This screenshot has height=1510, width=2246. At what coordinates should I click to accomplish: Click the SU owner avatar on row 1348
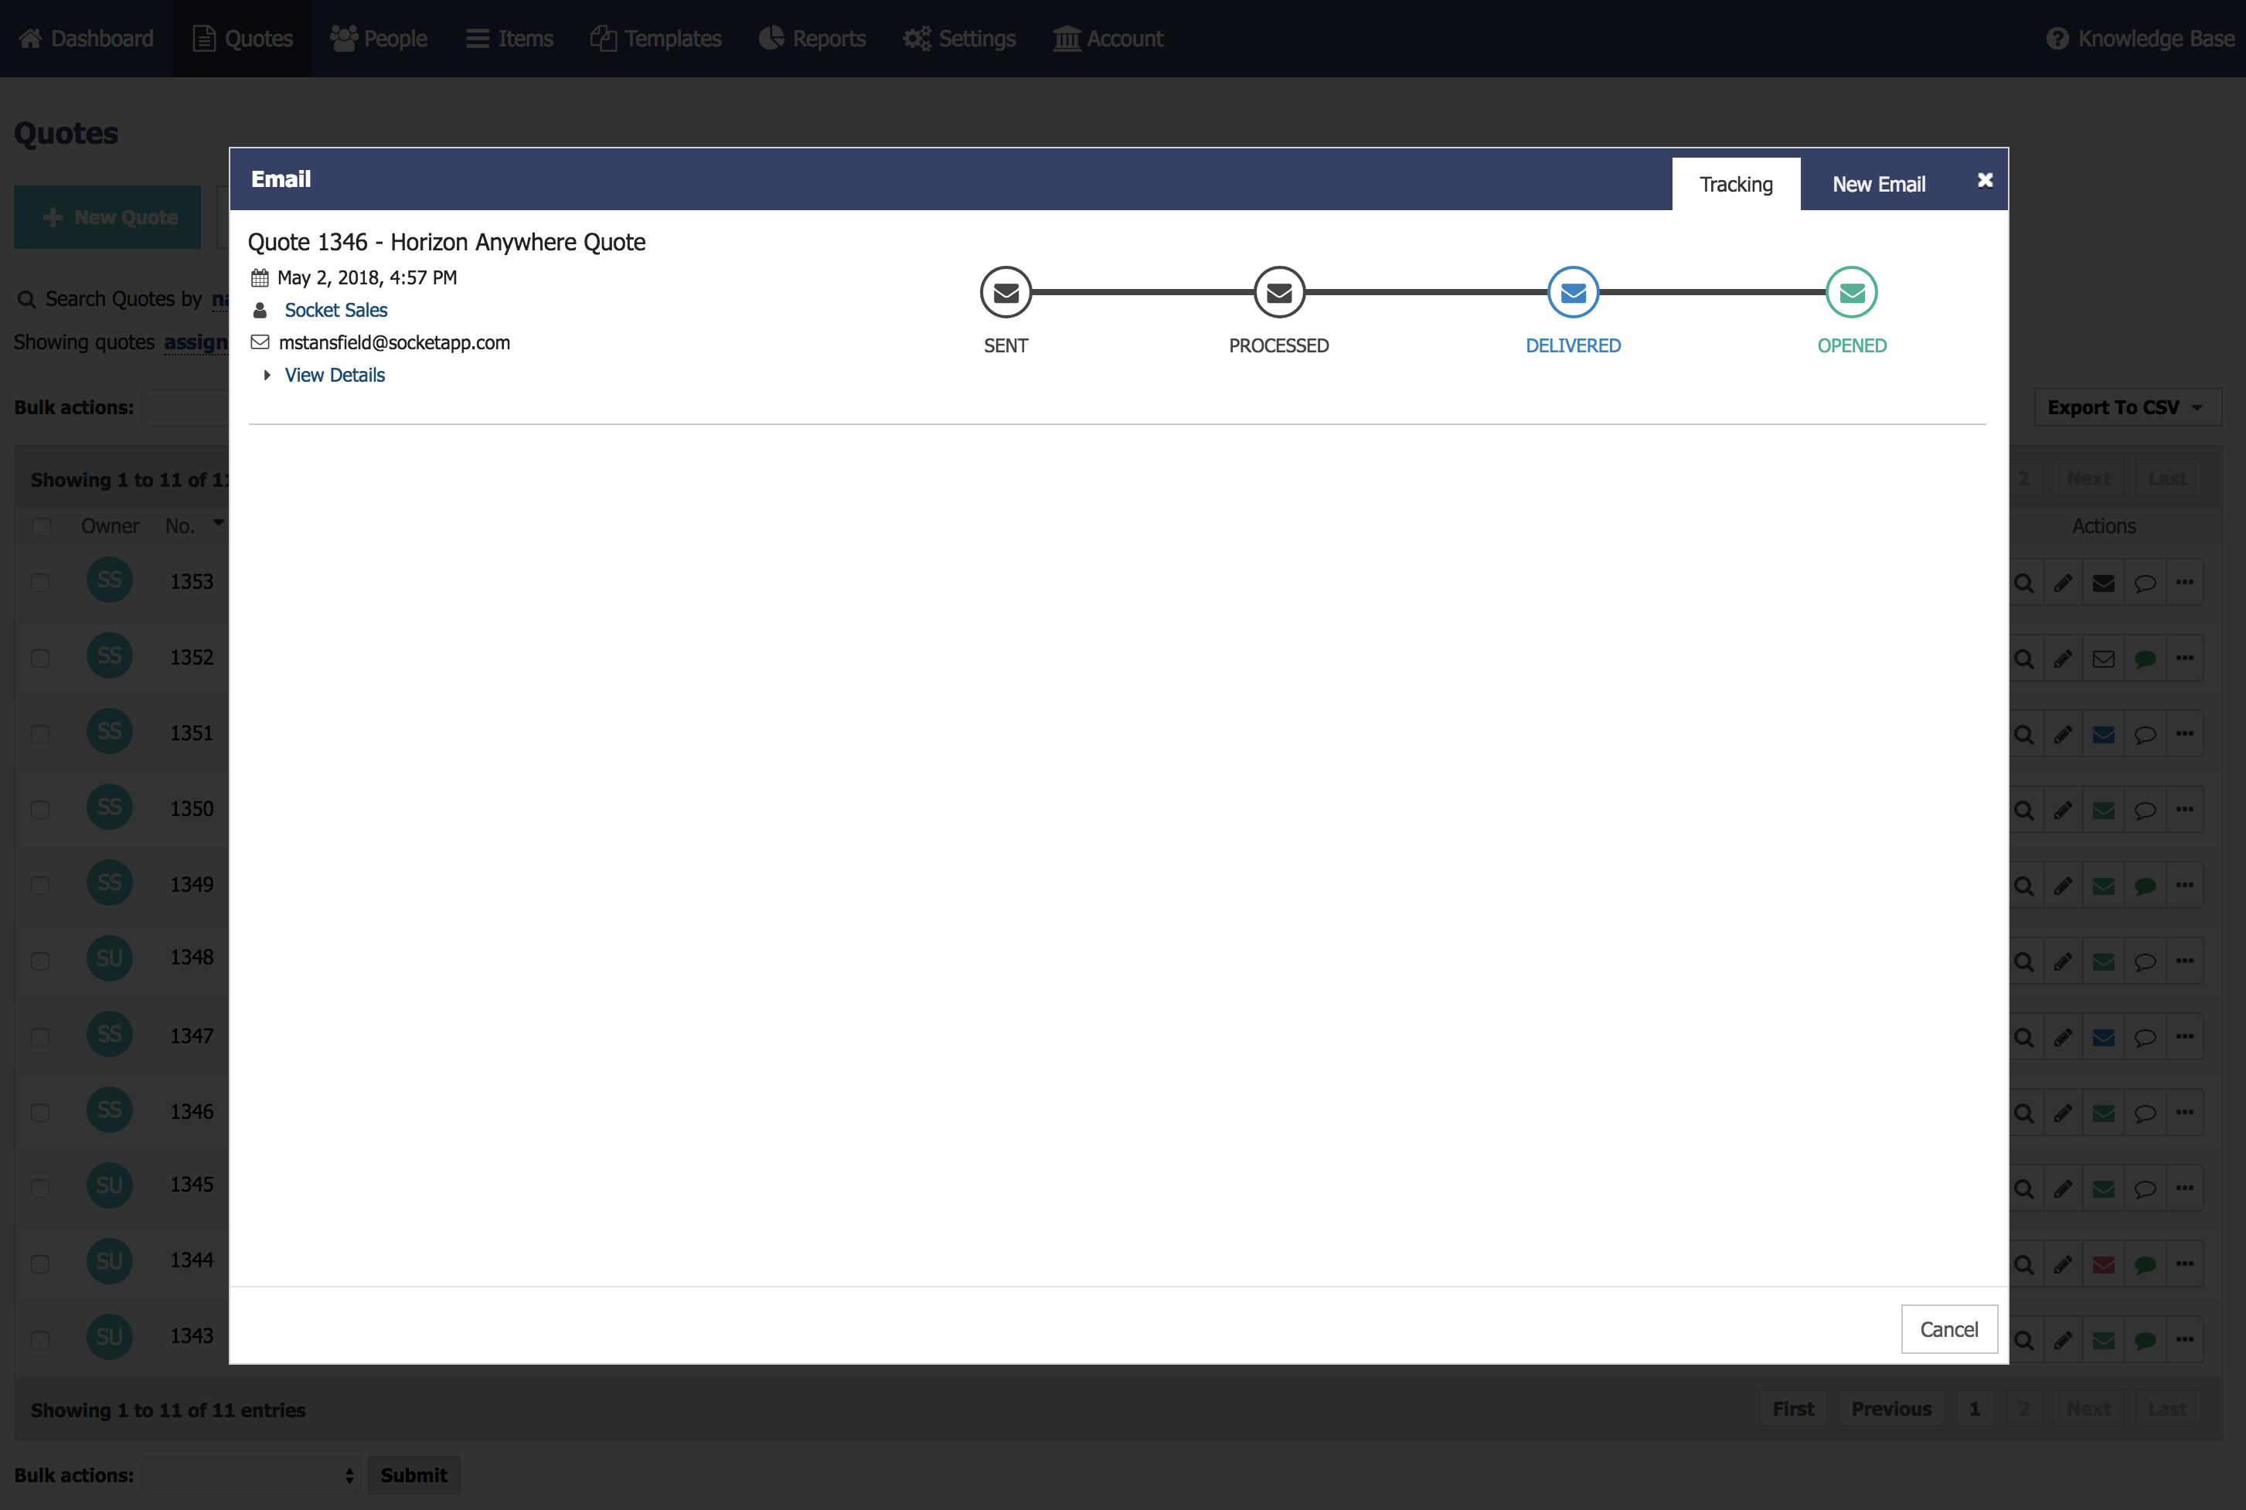[109, 958]
